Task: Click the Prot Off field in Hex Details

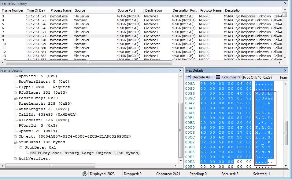Action: click(x=258, y=77)
